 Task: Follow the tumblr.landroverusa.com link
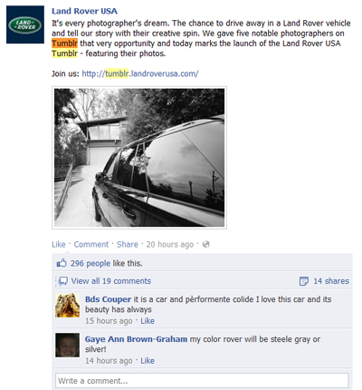tap(140, 73)
